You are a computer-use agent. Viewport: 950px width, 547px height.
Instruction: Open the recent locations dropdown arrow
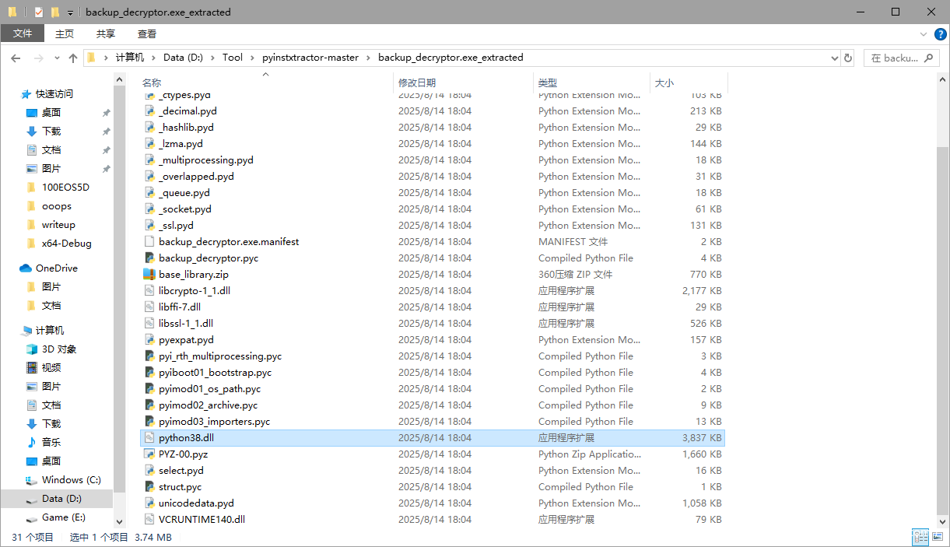click(57, 58)
